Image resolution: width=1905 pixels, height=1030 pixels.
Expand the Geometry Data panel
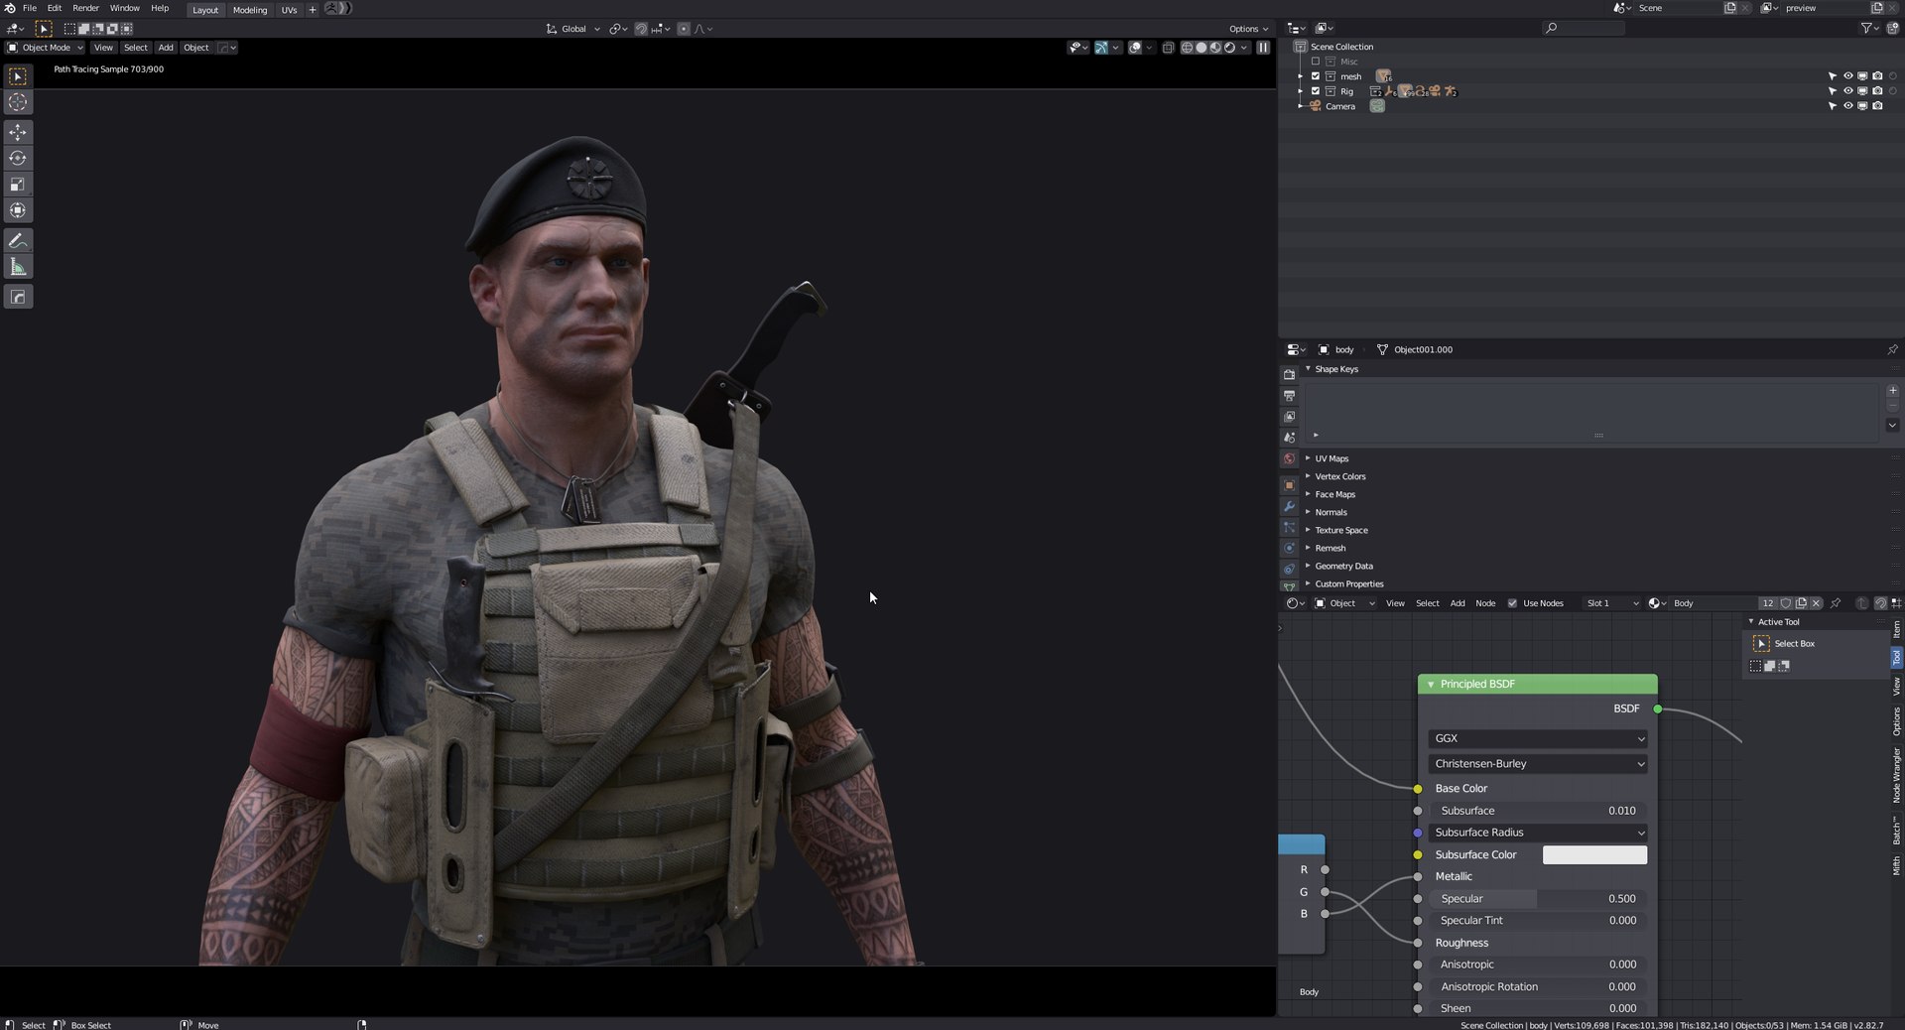[1342, 566]
